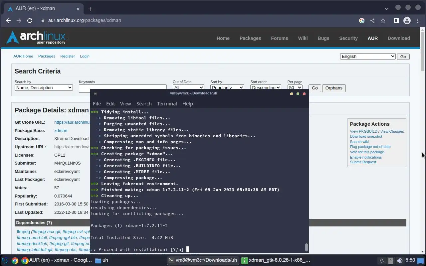Image resolution: width=426 pixels, height=266 pixels.
Task: Click the Register link
Action: coord(68,56)
